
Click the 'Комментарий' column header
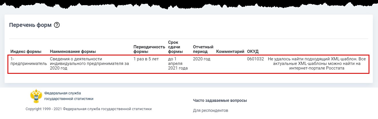coord(230,51)
